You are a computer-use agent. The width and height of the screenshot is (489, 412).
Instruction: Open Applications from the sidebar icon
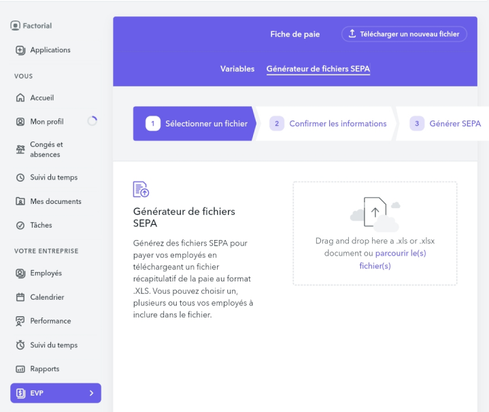(20, 50)
